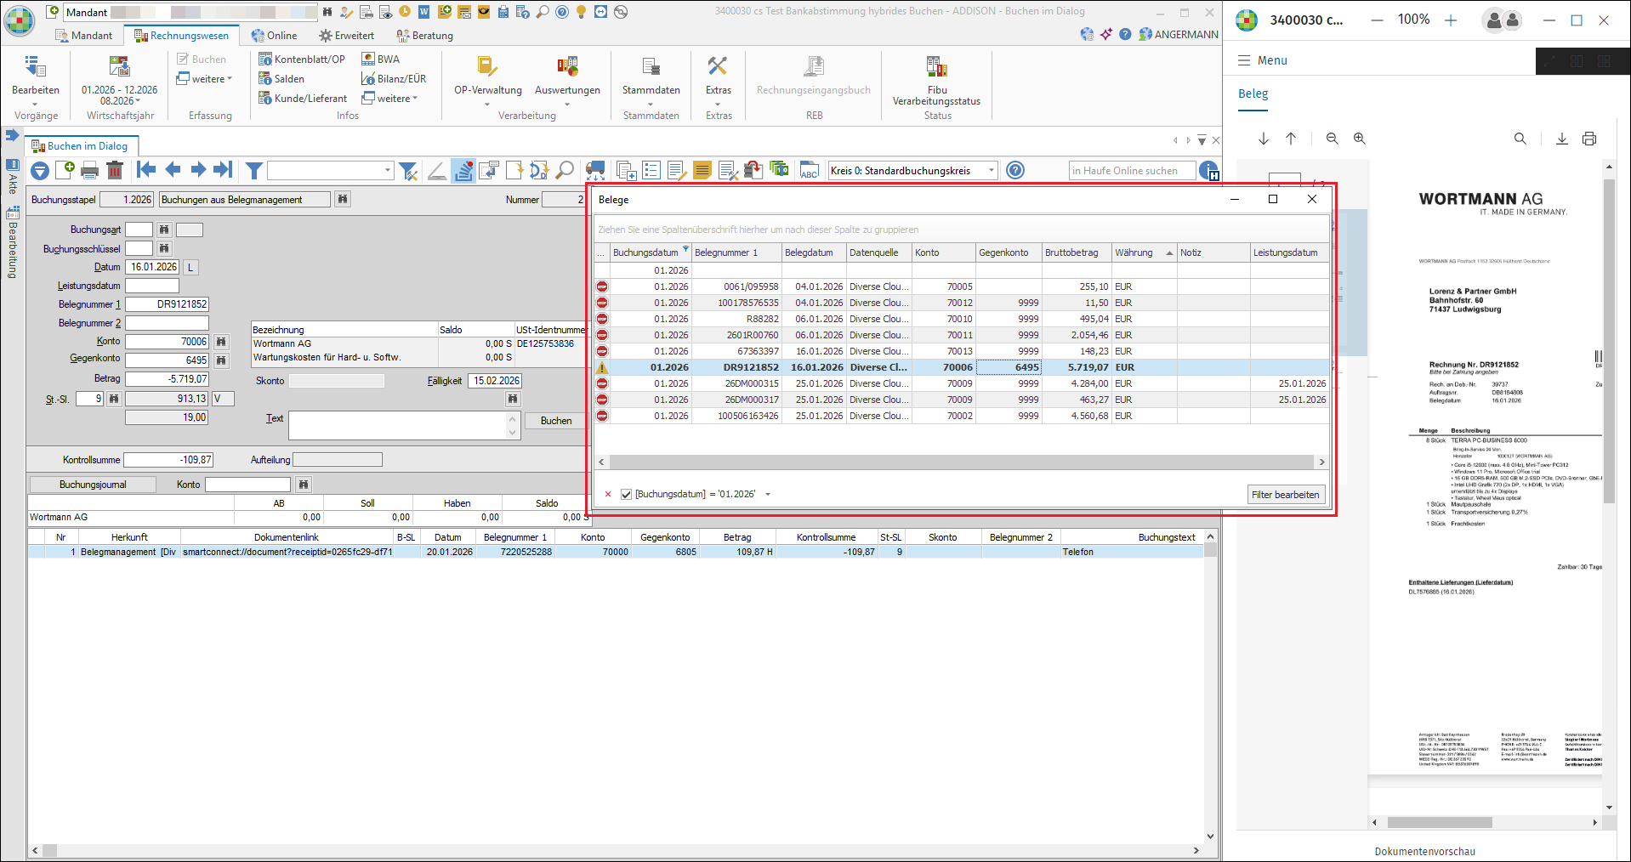Open Kontenblatt/OP info
Image resolution: width=1631 pixels, height=862 pixels.
point(302,59)
